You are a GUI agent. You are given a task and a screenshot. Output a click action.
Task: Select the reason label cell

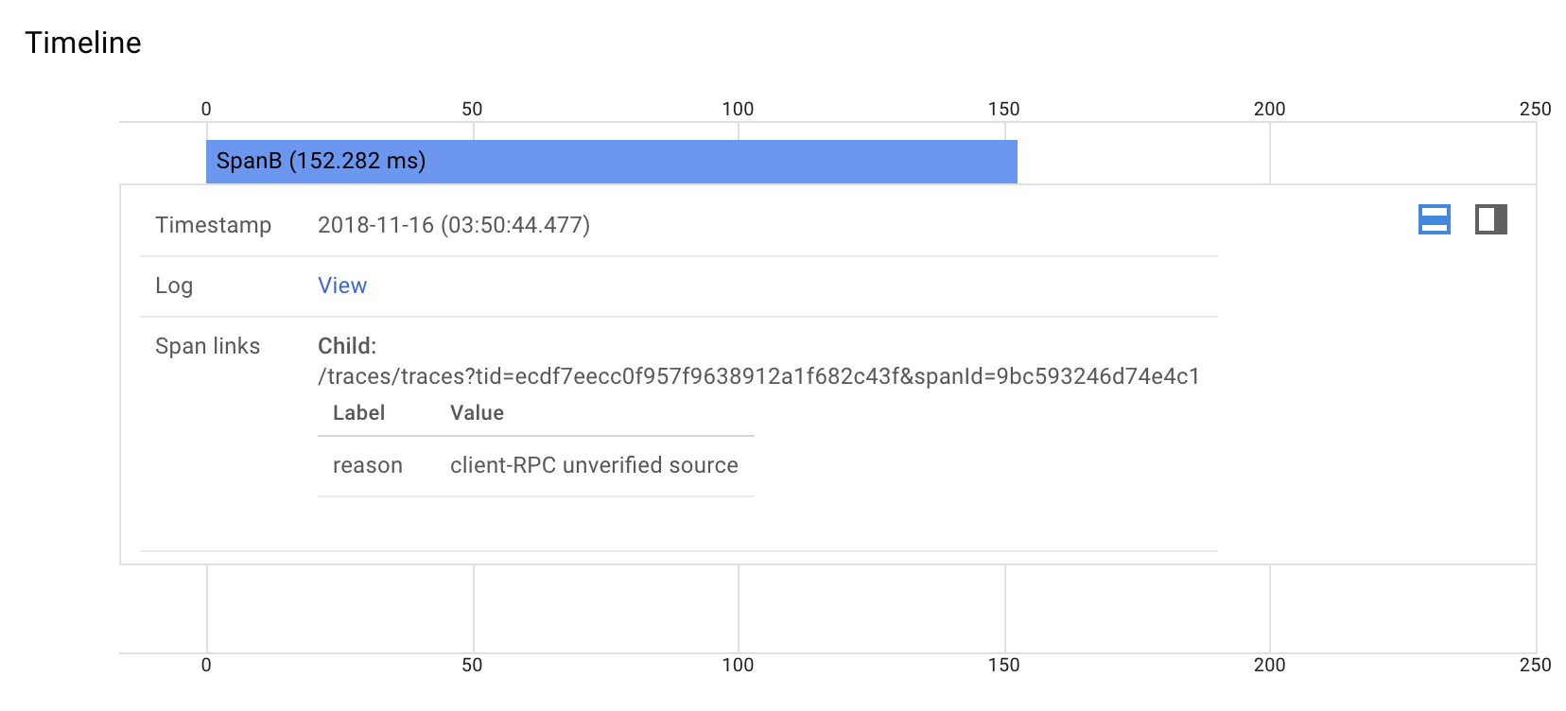point(368,465)
